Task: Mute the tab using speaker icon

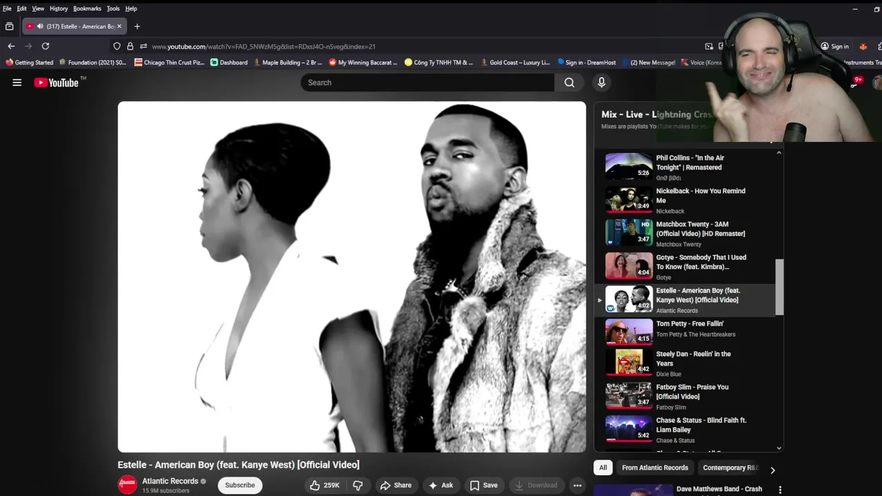Action: click(40, 26)
